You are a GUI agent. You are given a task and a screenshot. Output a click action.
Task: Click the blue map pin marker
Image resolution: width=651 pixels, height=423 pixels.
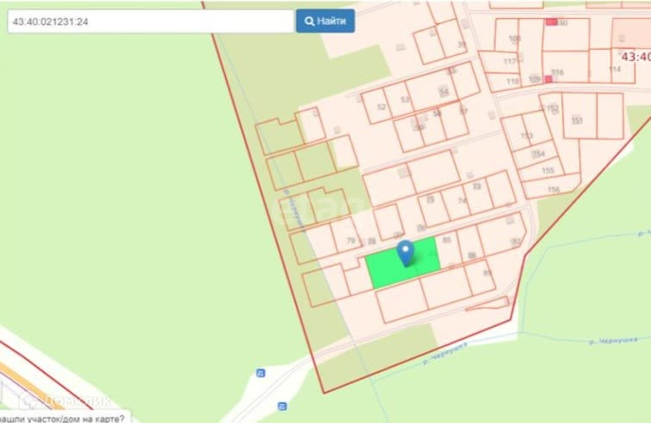click(x=406, y=253)
